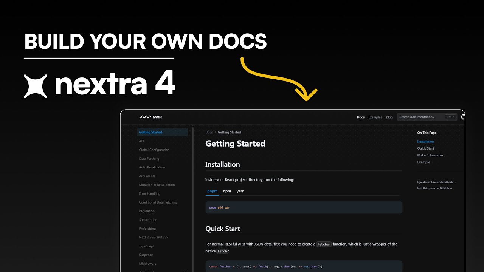Viewport: 484px width, 272px height.
Task: Open the Data Fetching sidebar page
Action: (x=149, y=159)
